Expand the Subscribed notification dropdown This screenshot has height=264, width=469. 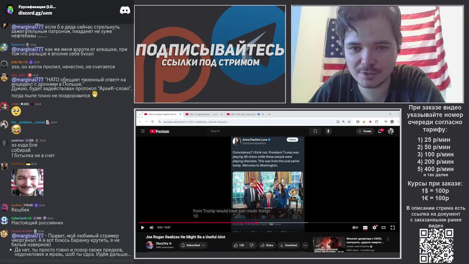tap(193, 245)
